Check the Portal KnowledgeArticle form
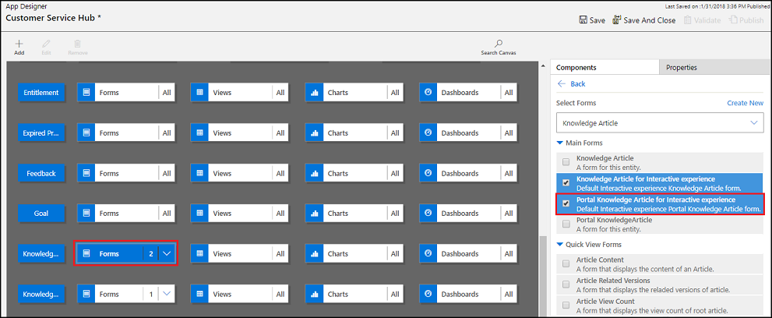 click(x=566, y=224)
